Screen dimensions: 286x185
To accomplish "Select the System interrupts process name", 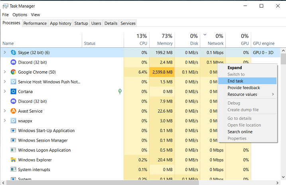I will tap(34, 169).
